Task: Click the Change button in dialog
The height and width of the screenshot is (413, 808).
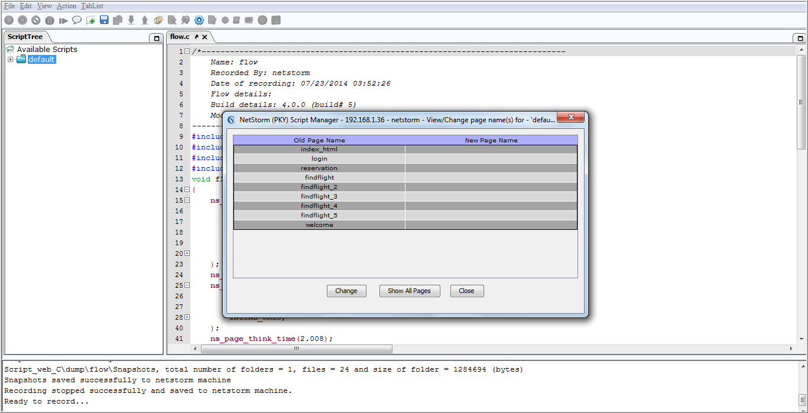Action: click(346, 291)
